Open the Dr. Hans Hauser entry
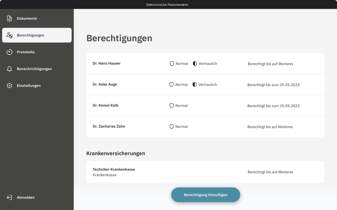The width and height of the screenshot is (337, 210). pos(205,64)
